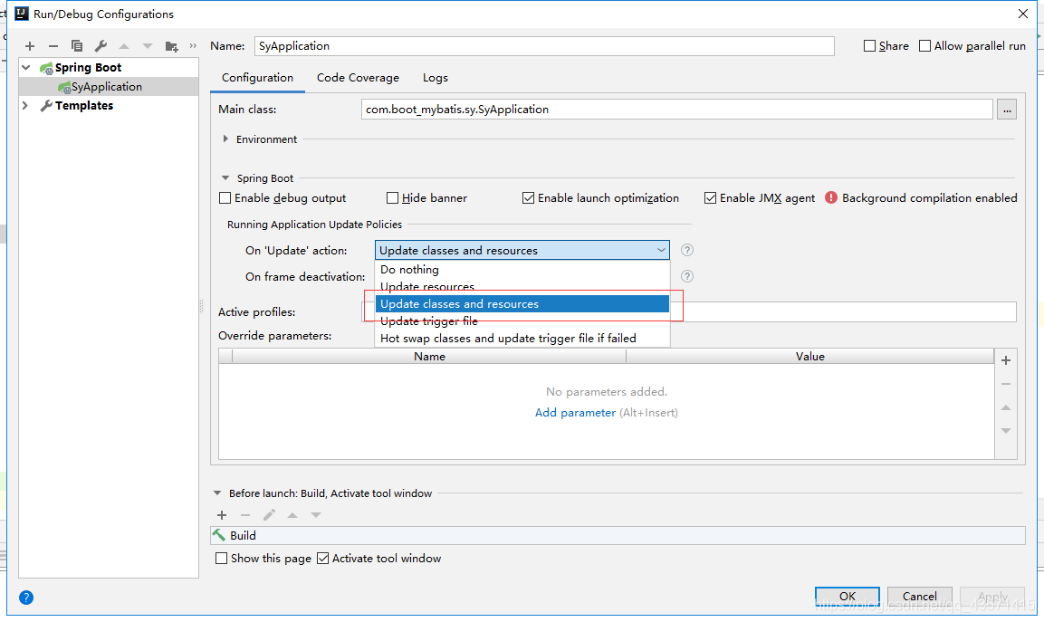Choose Update classes and resources option
This screenshot has width=1044, height=622.
[x=522, y=303]
